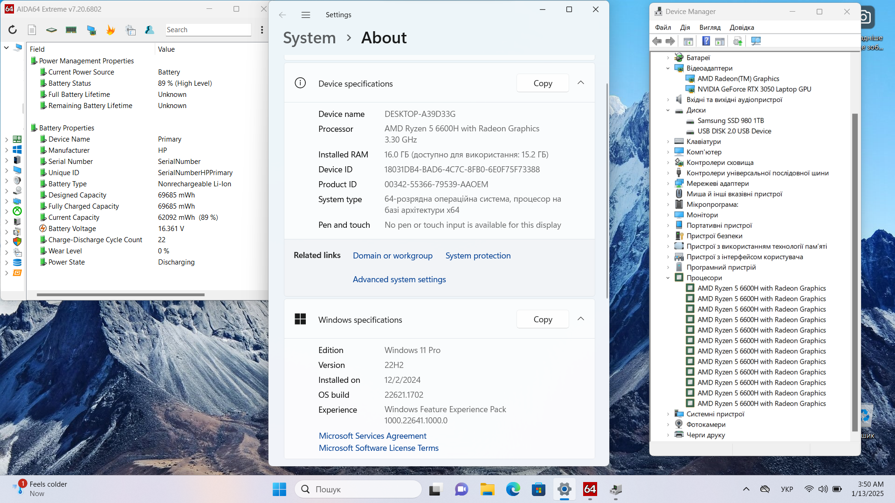Click the Device Manager vertical scrollbar

pyautogui.click(x=855, y=272)
